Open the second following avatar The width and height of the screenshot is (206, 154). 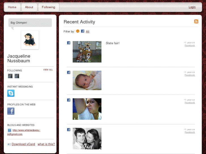point(17,76)
